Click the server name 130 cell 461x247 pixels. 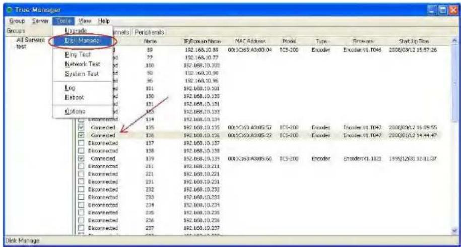click(150, 96)
